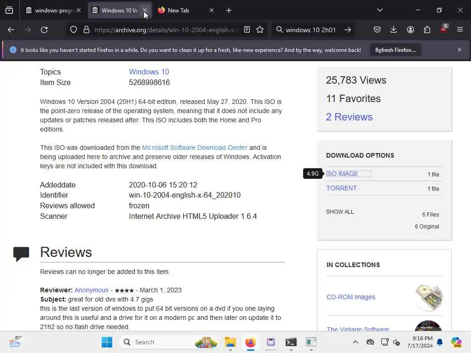Open the Windows 10 topic link
This screenshot has height=353, width=471.
coord(149,72)
